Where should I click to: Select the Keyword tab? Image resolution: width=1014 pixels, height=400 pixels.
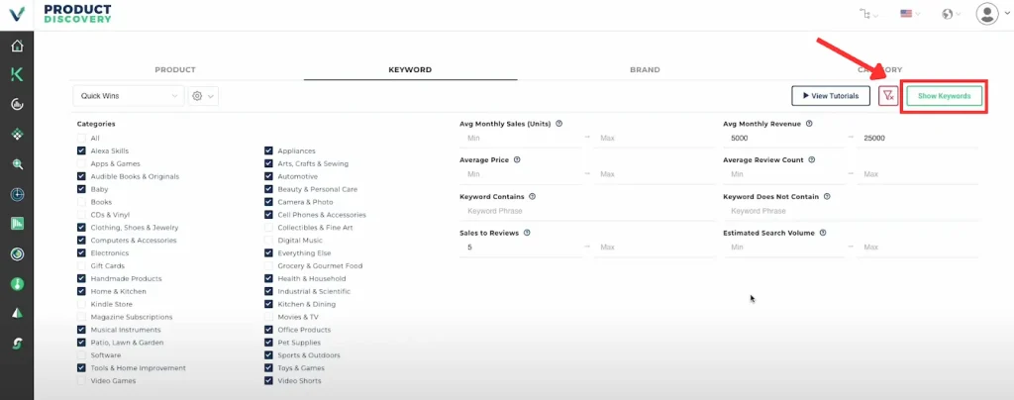410,69
